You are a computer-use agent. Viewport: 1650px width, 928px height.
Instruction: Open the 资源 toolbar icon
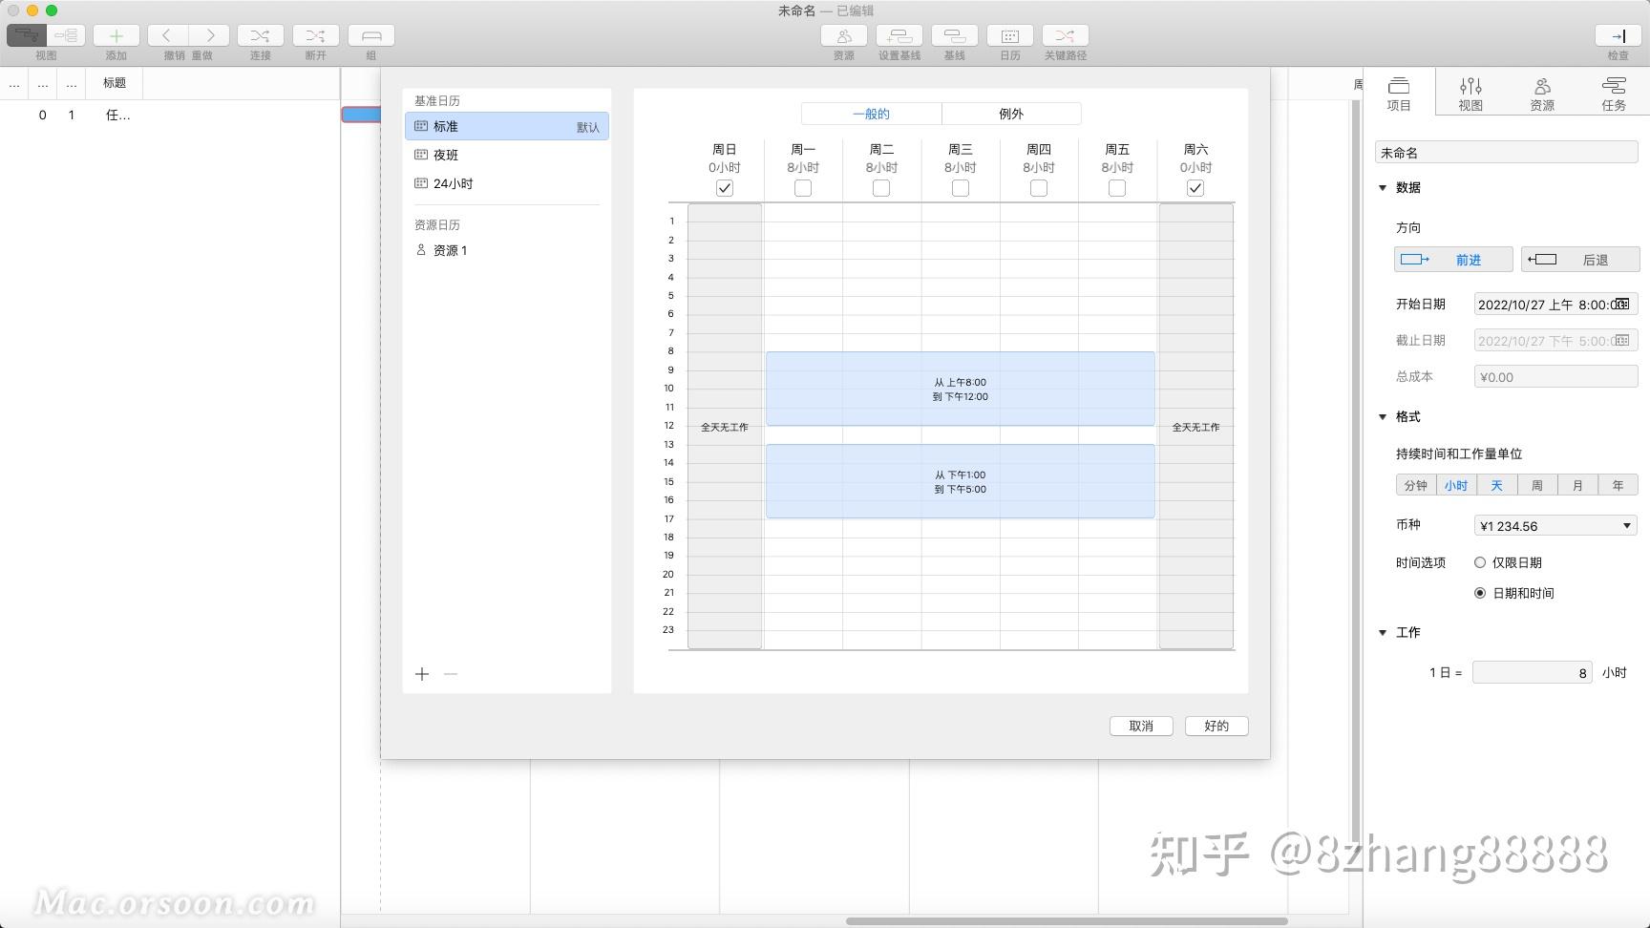844,35
